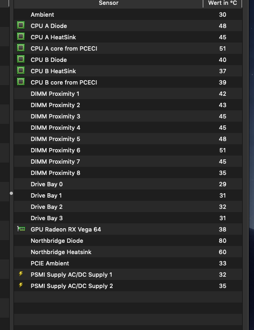Select the DIMM Proximity 7 row
The image size is (254, 330).
pyautogui.click(x=128, y=162)
